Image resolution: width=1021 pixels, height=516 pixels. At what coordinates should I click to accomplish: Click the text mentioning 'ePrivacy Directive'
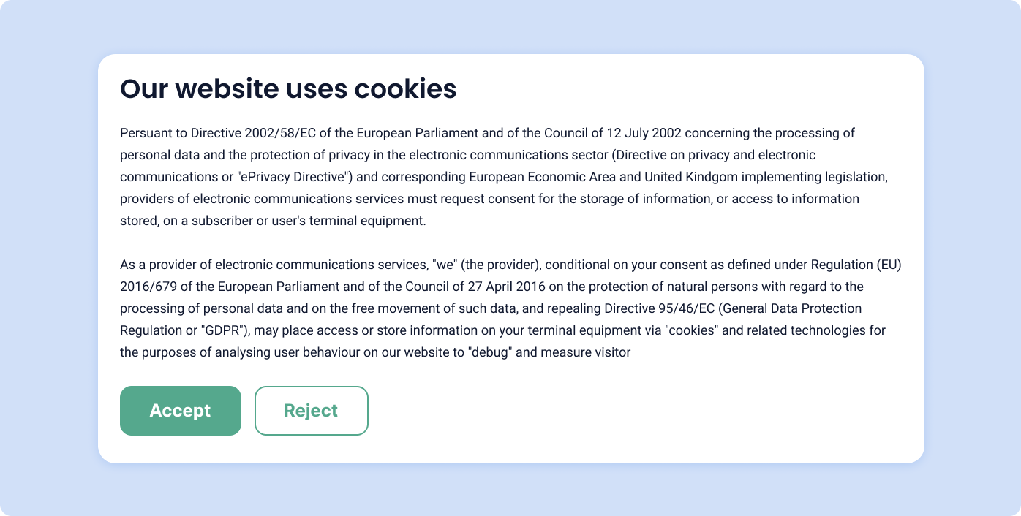[x=292, y=176]
